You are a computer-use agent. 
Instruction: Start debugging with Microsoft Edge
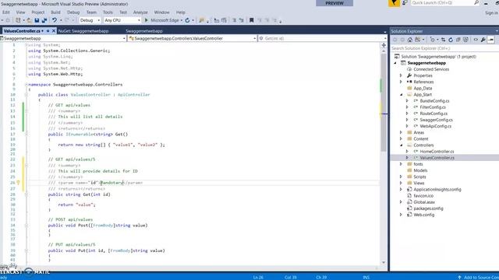pyautogui.click(x=161, y=20)
